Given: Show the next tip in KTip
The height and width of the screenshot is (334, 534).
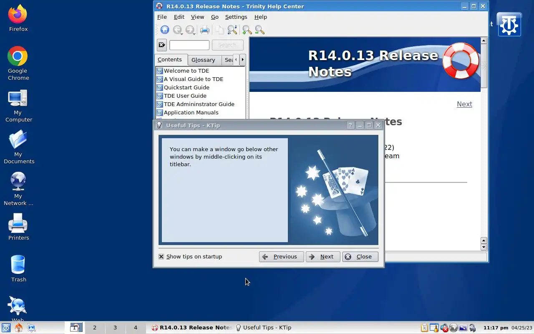Looking at the screenshot, I should pos(323,257).
